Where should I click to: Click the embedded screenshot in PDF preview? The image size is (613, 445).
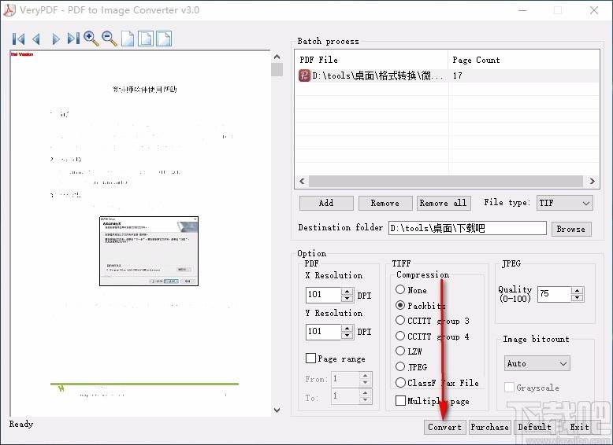[x=149, y=251]
